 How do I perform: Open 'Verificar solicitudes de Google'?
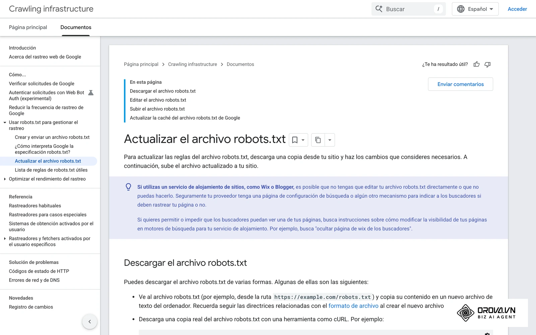pyautogui.click(x=42, y=84)
